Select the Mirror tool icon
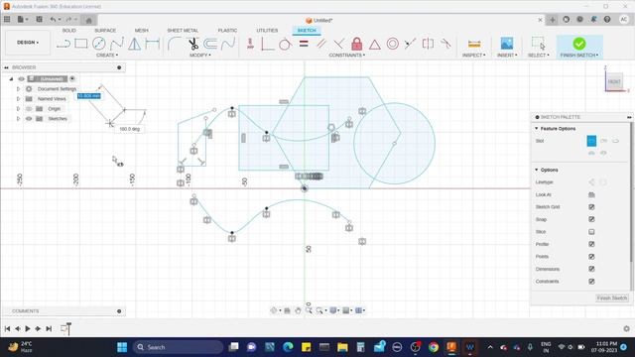This screenshot has width=635, height=357. [x=135, y=44]
